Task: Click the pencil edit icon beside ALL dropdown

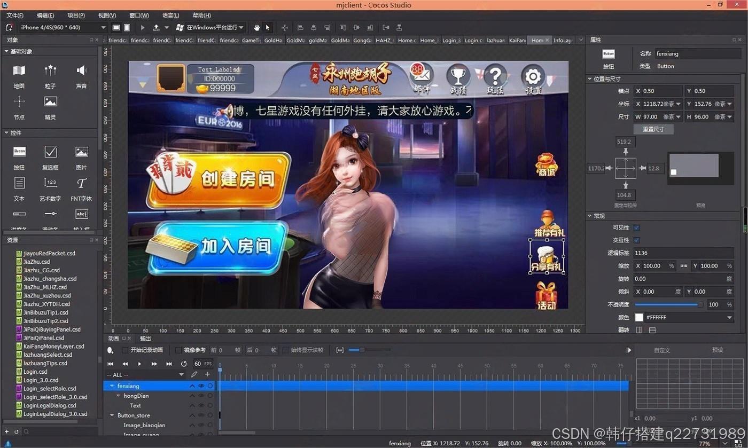Action: click(194, 374)
